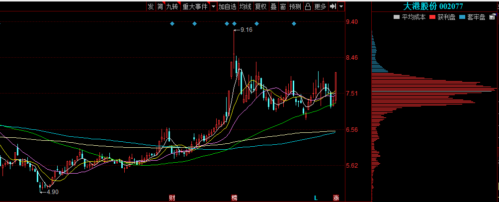Toggle the 均线 moving average display
This screenshot has width=499, height=202.
pyautogui.click(x=245, y=6)
